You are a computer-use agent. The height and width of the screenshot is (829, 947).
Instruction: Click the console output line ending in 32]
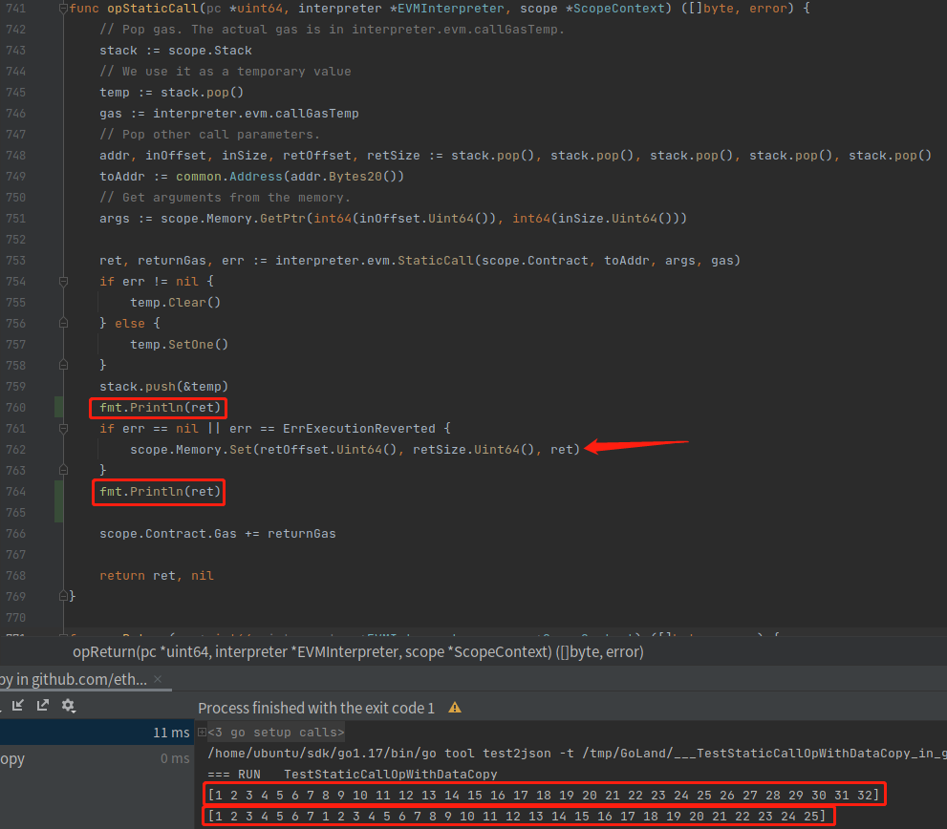point(544,796)
